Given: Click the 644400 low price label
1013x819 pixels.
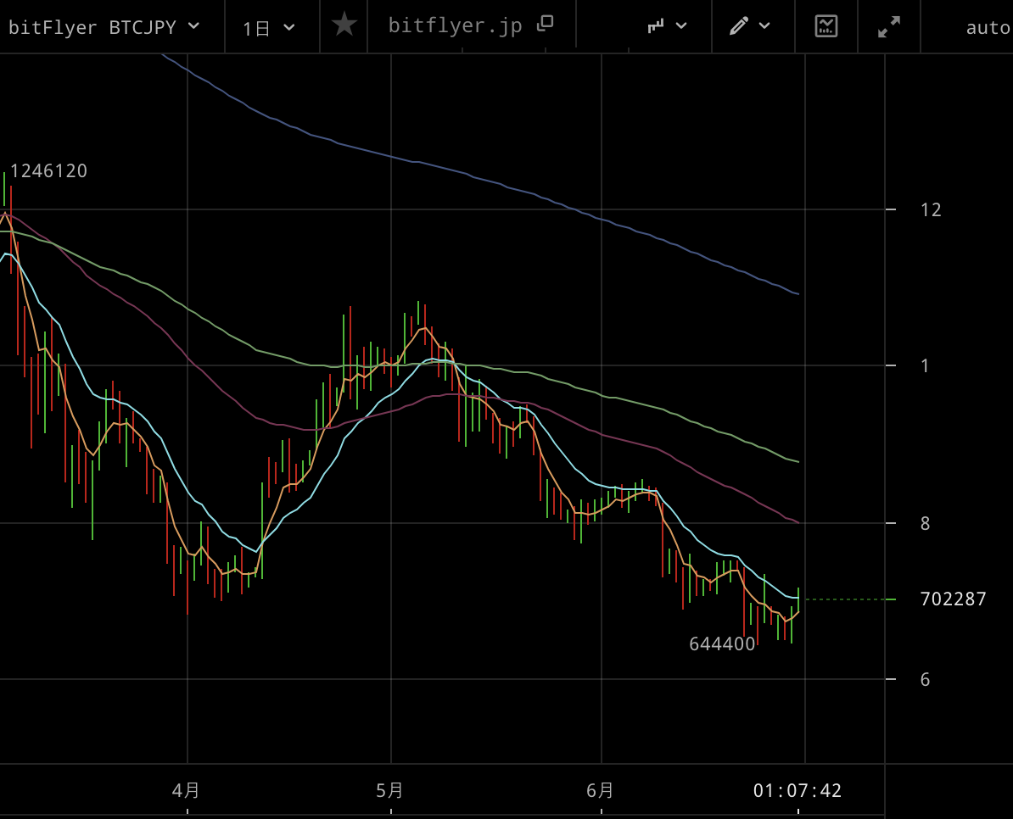Looking at the screenshot, I should coord(722,643).
